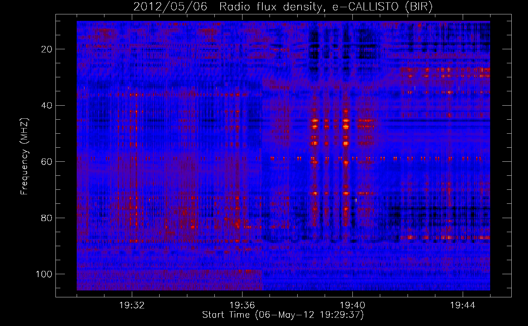The width and height of the screenshot is (528, 326).
Task: Click the 'Start Time (06-May-12 19:29:37)' label
Action: [283, 315]
